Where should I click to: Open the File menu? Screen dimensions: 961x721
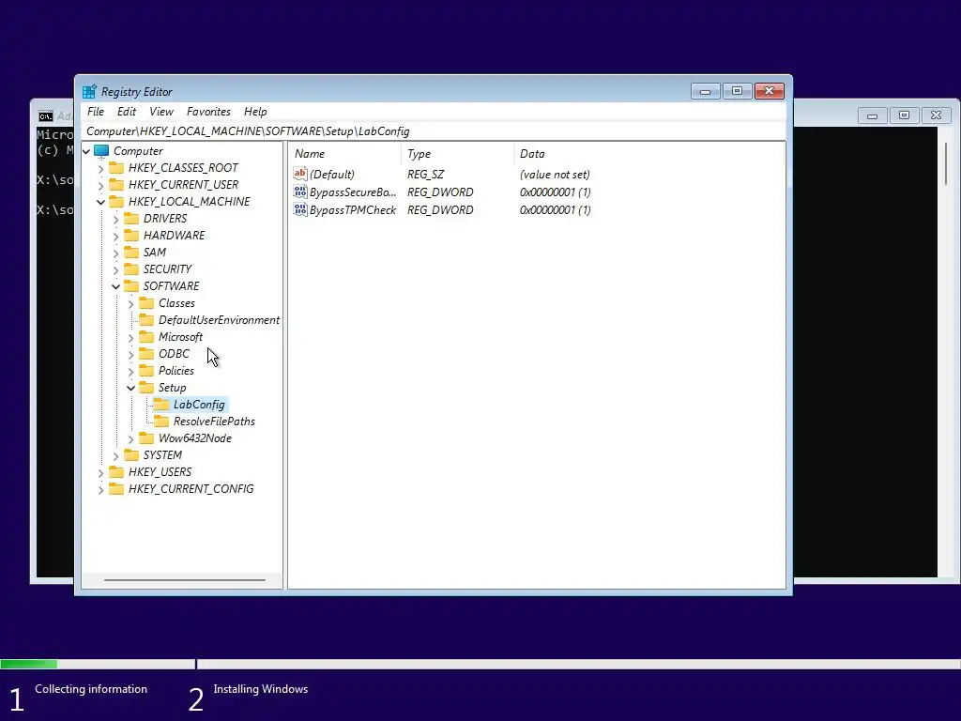tap(96, 111)
